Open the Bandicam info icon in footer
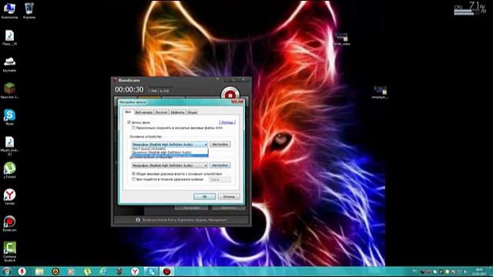 138,220
